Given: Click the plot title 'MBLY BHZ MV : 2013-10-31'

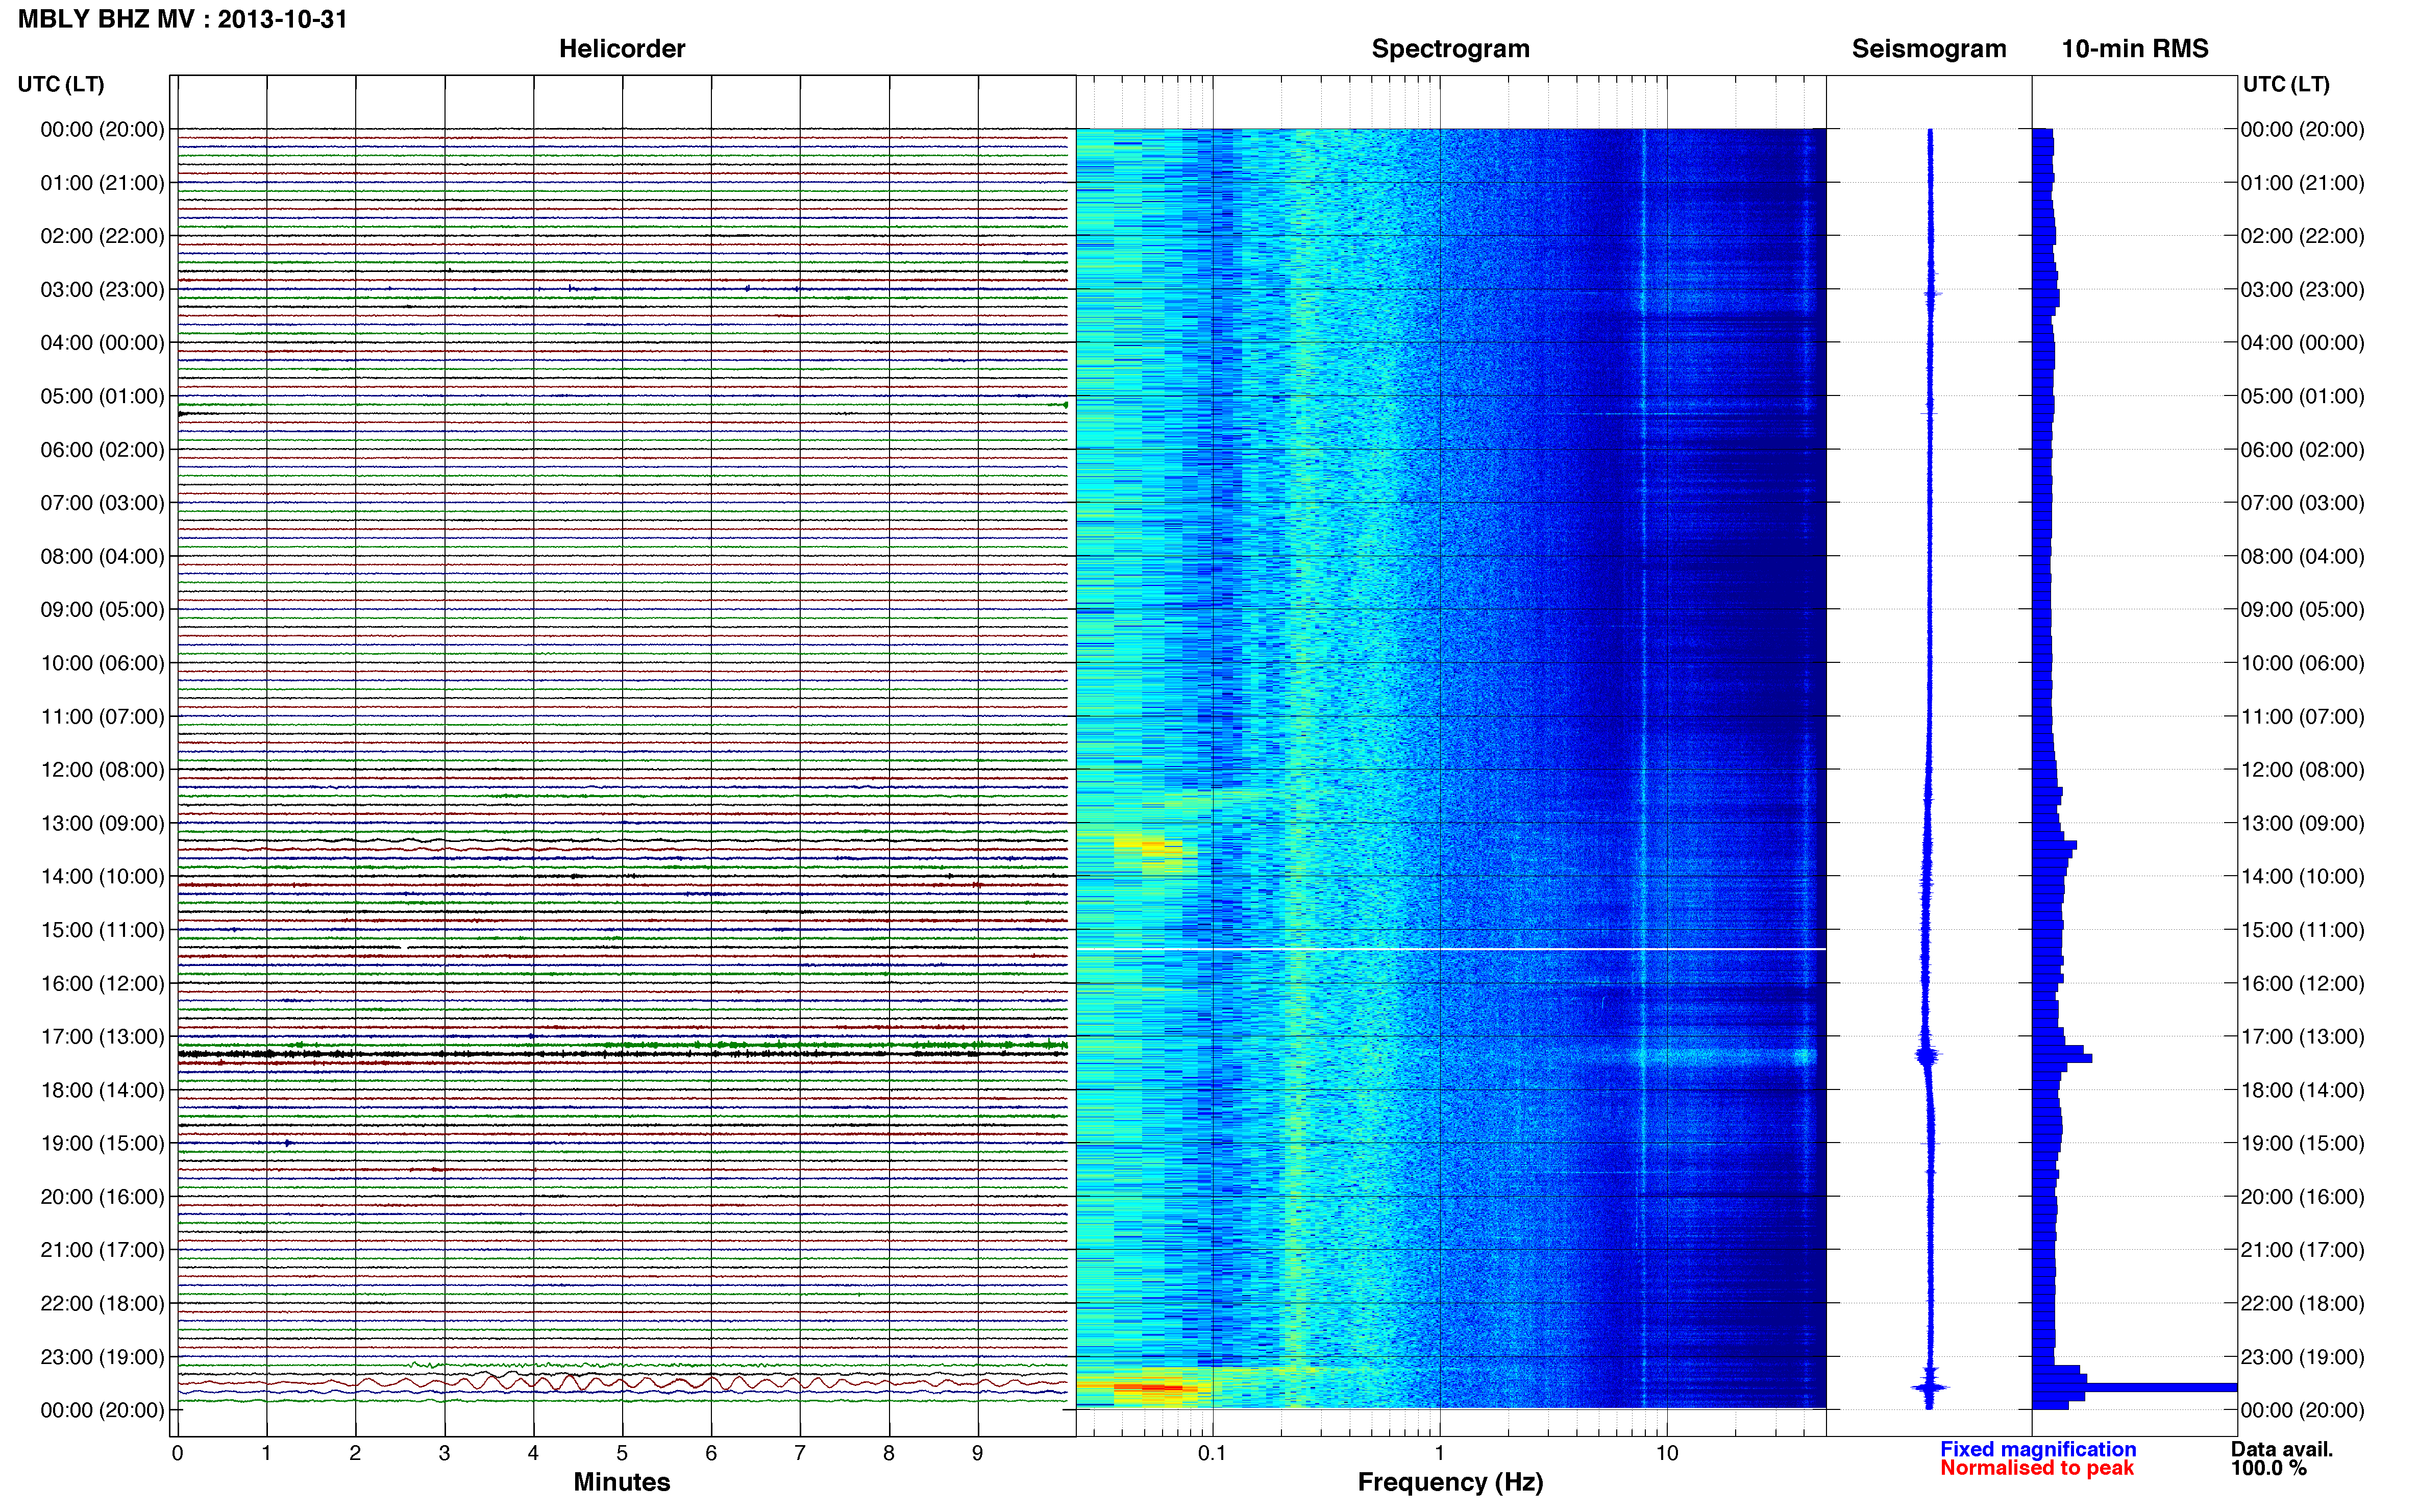Looking at the screenshot, I should [x=183, y=19].
